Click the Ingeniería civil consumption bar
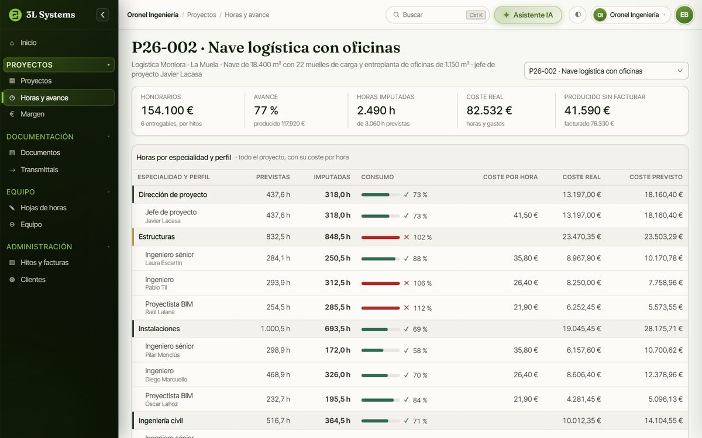Viewport: 702px width, 438px height. (x=380, y=421)
